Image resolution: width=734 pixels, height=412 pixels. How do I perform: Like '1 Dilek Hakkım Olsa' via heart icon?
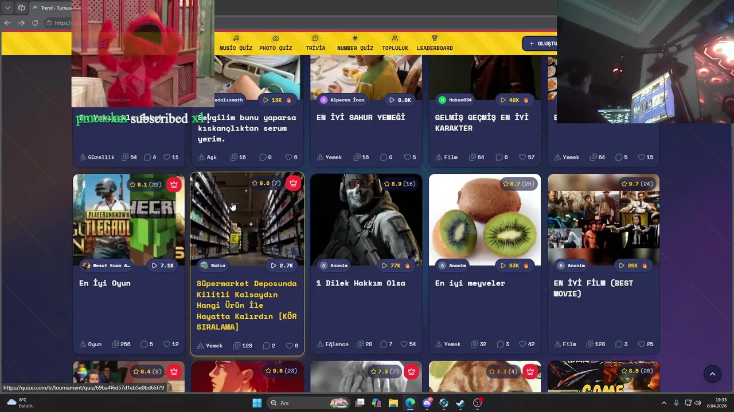coord(404,344)
